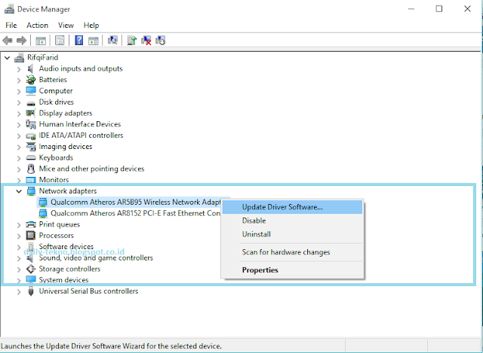Select Qualcomm Atheros AR8152 PCI-E Fast Ethernet

coord(135,213)
